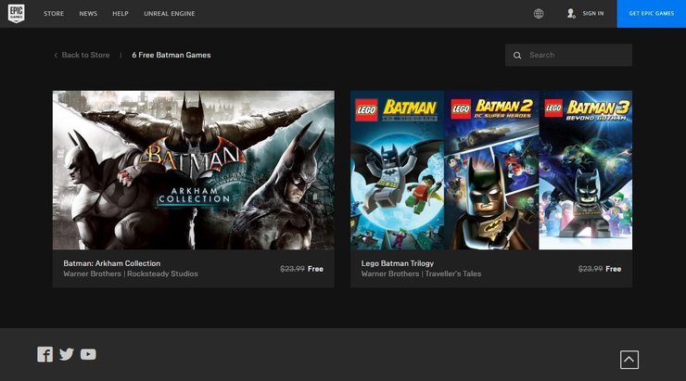This screenshot has width=686, height=381.
Task: Open the Lego Batman cover
Action: pyautogui.click(x=398, y=171)
